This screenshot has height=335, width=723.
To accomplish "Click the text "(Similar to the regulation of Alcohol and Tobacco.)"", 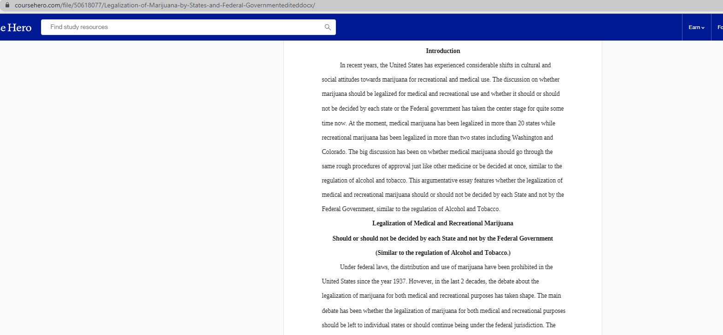I will click(x=443, y=253).
